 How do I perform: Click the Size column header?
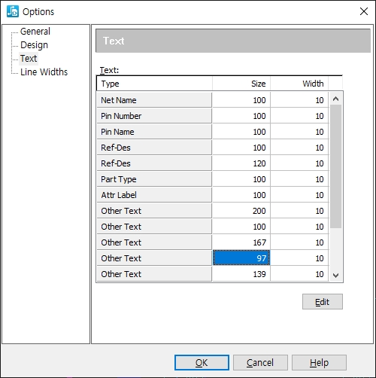point(241,84)
